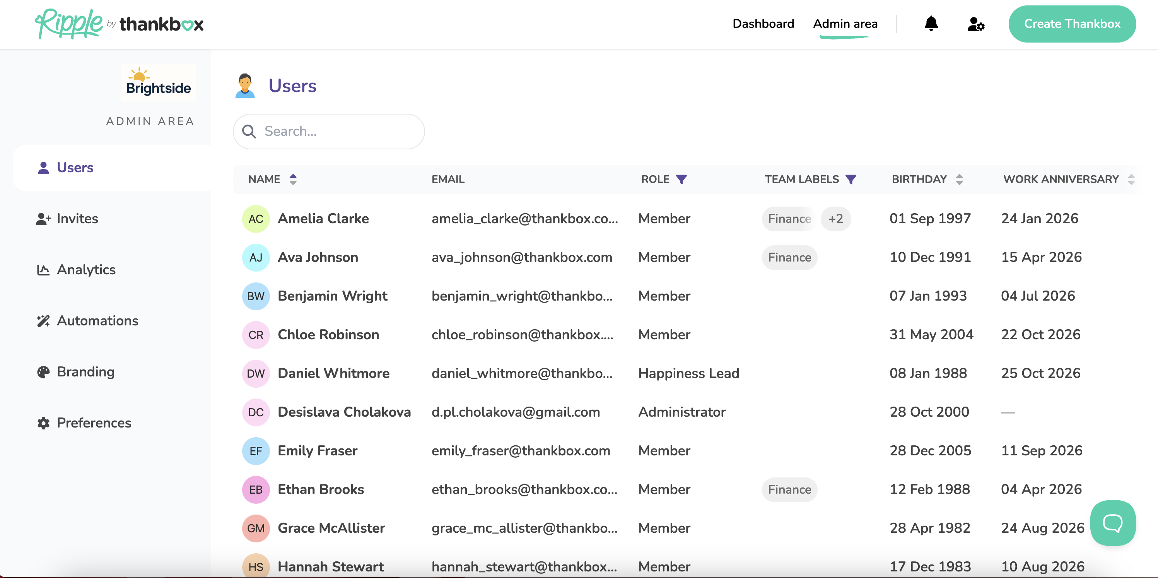Sort users by Birthday
Screen dimensions: 1158x578
pyautogui.click(x=959, y=180)
